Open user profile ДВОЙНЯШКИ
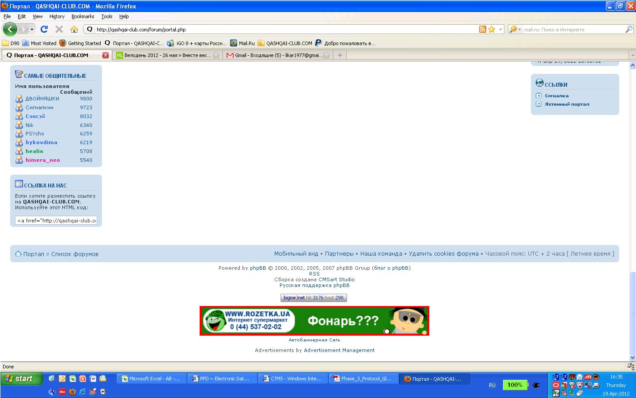Screen dimensions: 636x398 (x=42, y=99)
